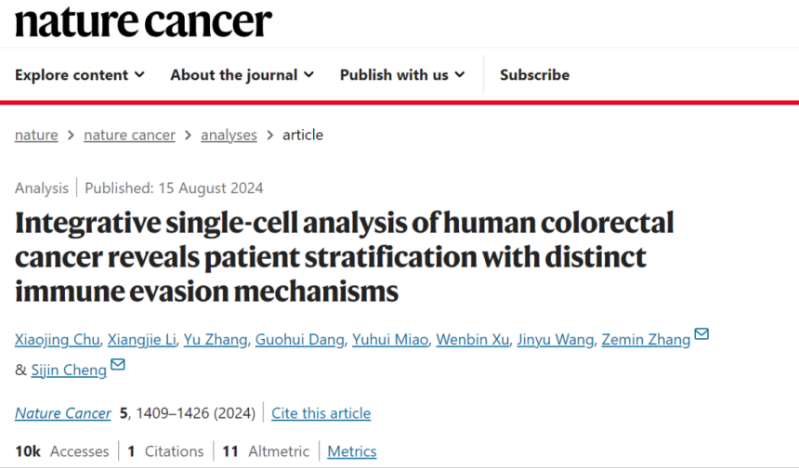Expand the Publish with us menu
Screen dimensions: 799x468
pyautogui.click(x=402, y=74)
